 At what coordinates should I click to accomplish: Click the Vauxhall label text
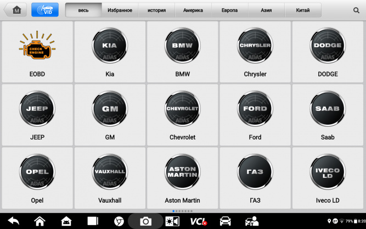tap(110, 200)
